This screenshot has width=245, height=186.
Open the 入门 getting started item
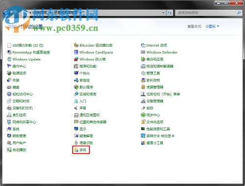point(80,101)
